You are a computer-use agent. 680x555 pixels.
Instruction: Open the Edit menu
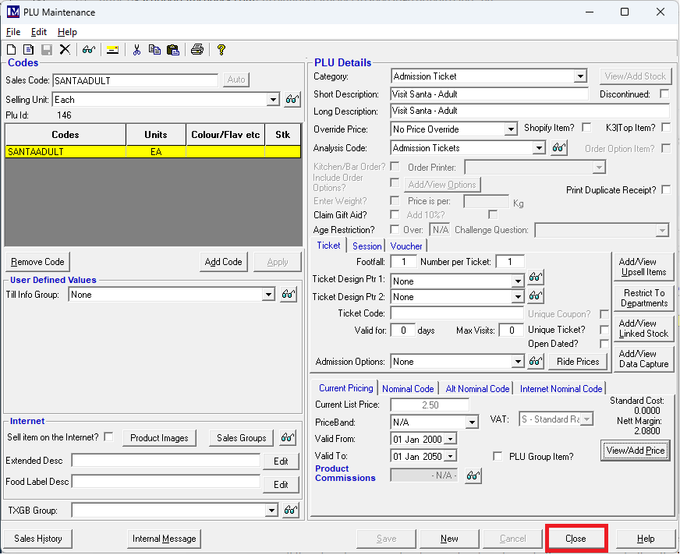[x=39, y=32]
